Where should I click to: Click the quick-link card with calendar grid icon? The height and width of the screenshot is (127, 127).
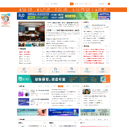click(x=103, y=70)
